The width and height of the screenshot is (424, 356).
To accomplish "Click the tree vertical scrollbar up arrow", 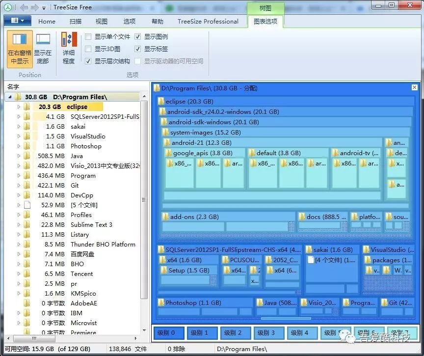I will [144, 97].
